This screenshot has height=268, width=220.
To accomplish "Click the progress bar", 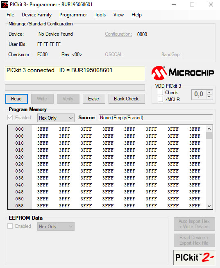I will click(75, 87).
